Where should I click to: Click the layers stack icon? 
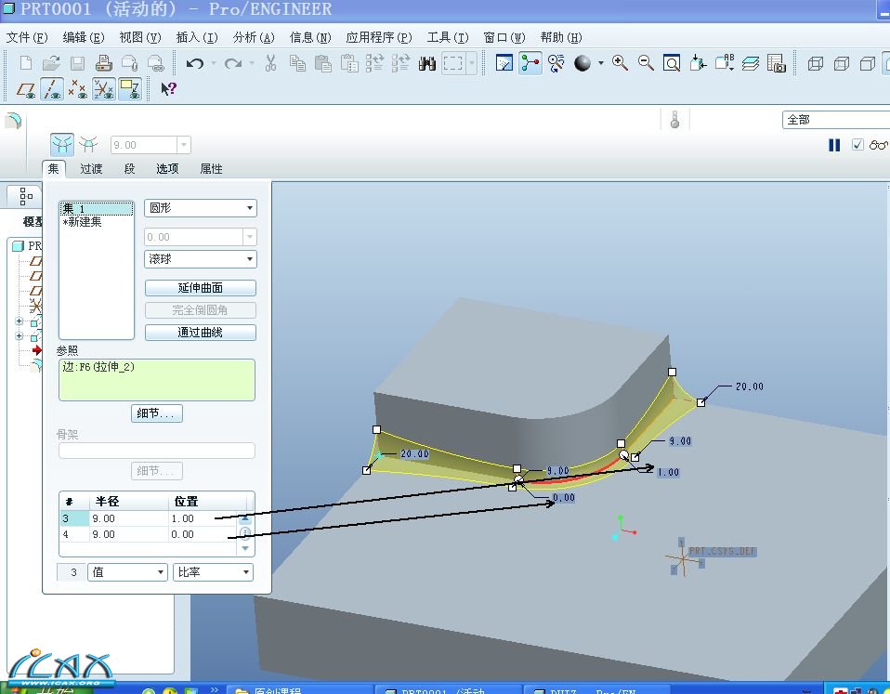pos(751,63)
